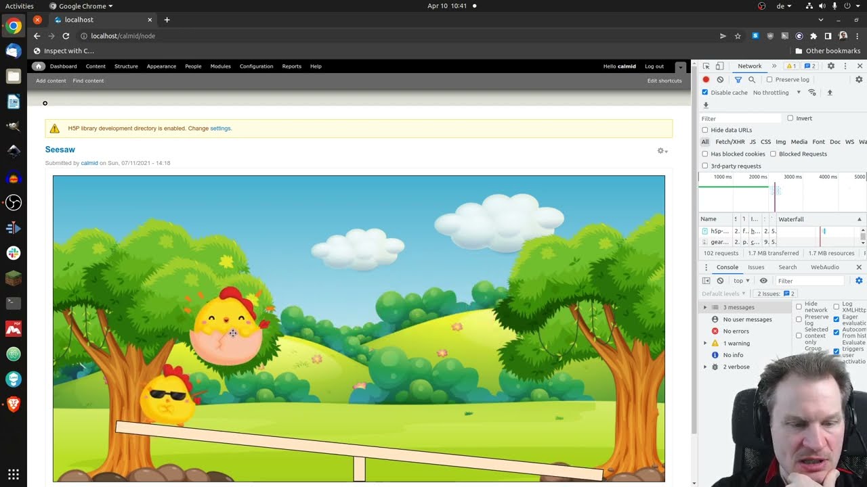Bookmark this page with the star icon

[738, 36]
